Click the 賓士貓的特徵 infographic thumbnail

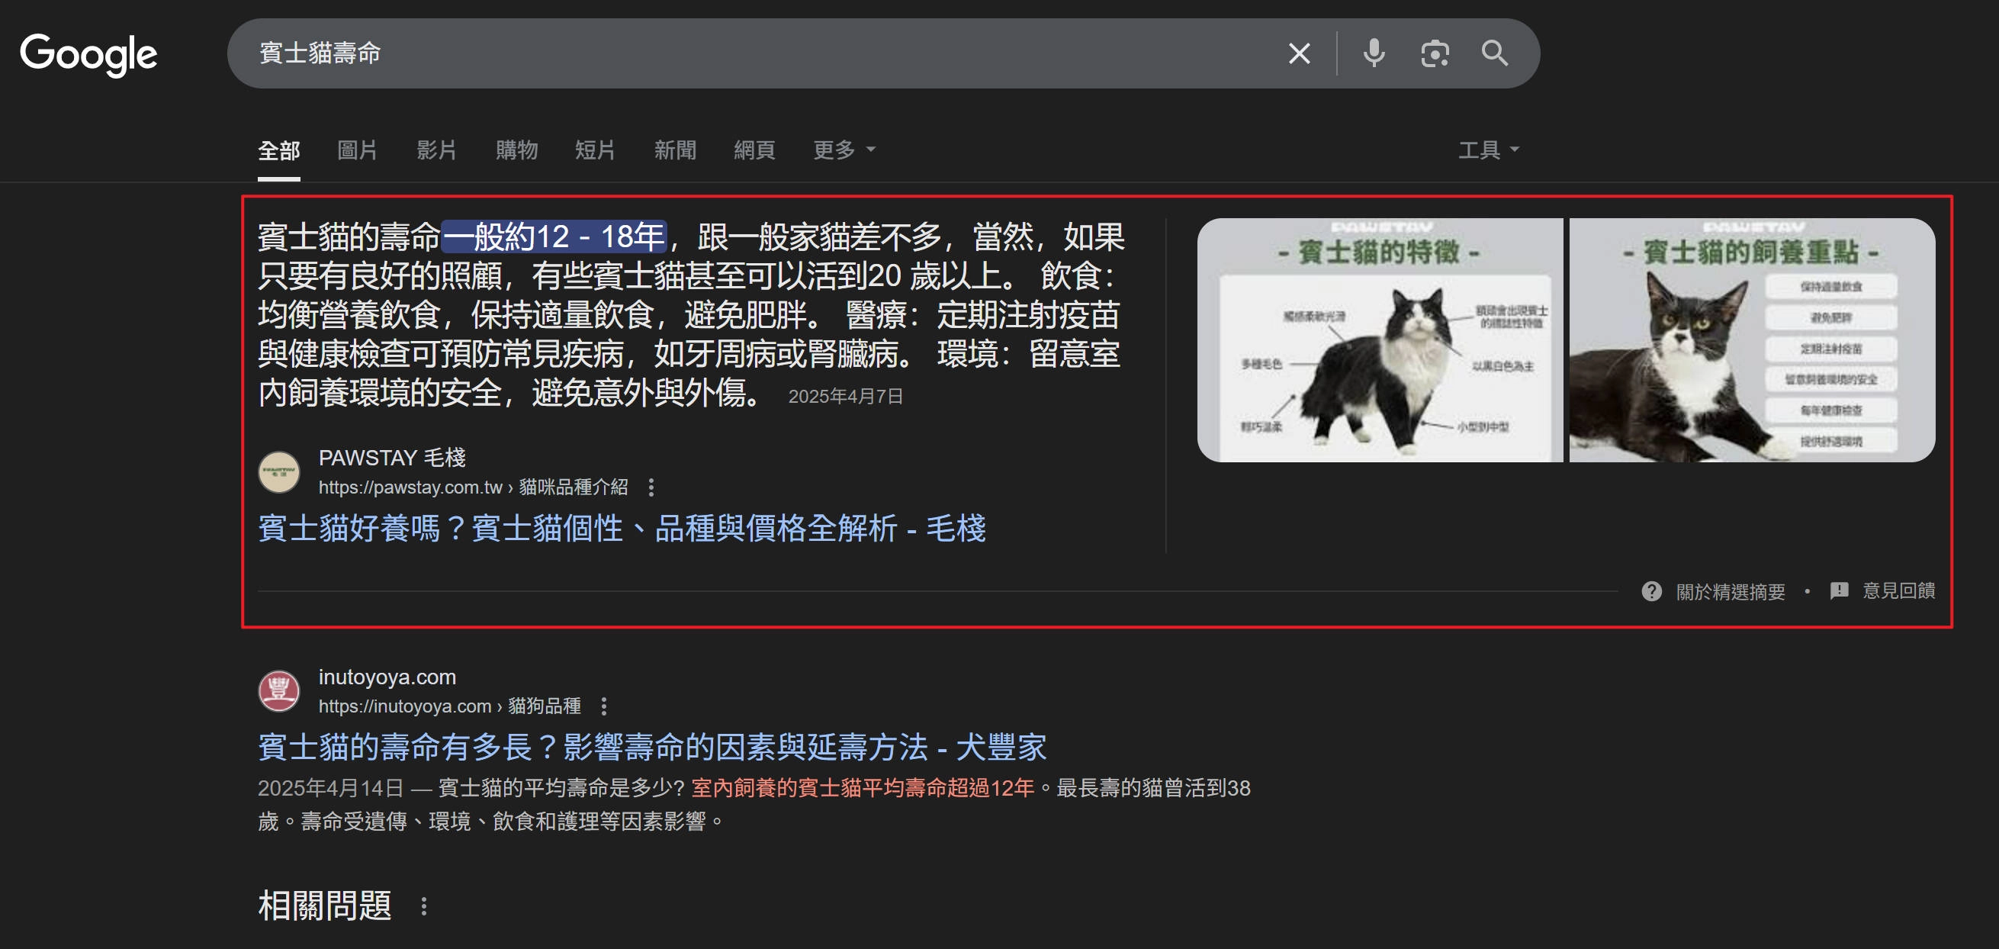coord(1381,340)
